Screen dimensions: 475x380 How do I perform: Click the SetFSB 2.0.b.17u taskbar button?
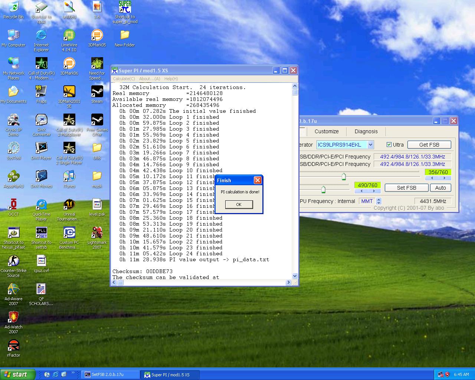click(111, 374)
